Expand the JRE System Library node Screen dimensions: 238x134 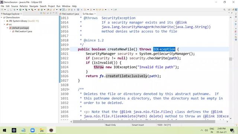(4, 21)
